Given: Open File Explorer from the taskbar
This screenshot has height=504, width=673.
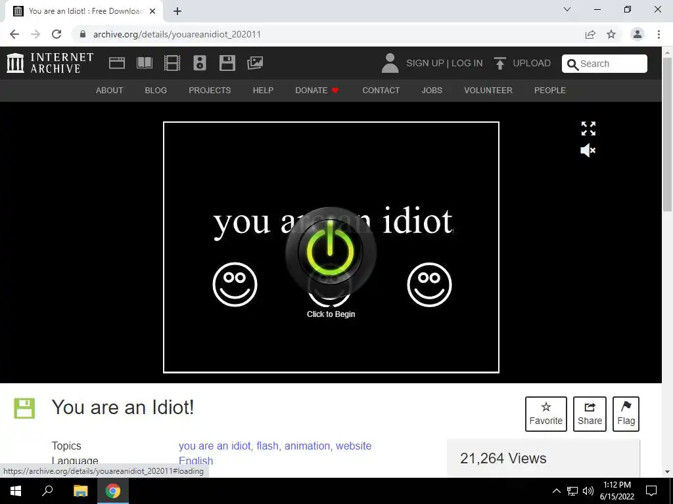Looking at the screenshot, I should point(80,491).
